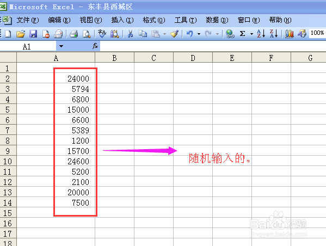The width and height of the screenshot is (326, 246).
Task: Select the cell containing 24000
Action: (56, 78)
